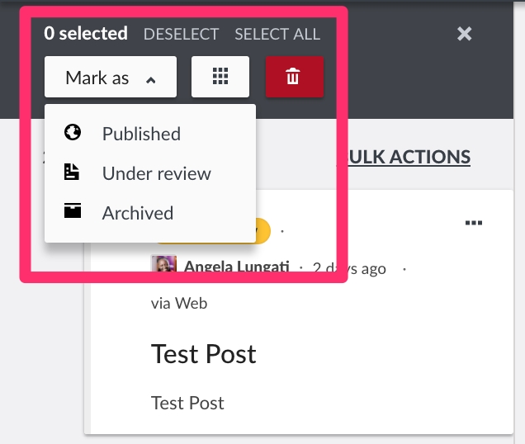Click the BULK ACTIONS link
Screen dimensions: 525x444
pyautogui.click(x=409, y=157)
